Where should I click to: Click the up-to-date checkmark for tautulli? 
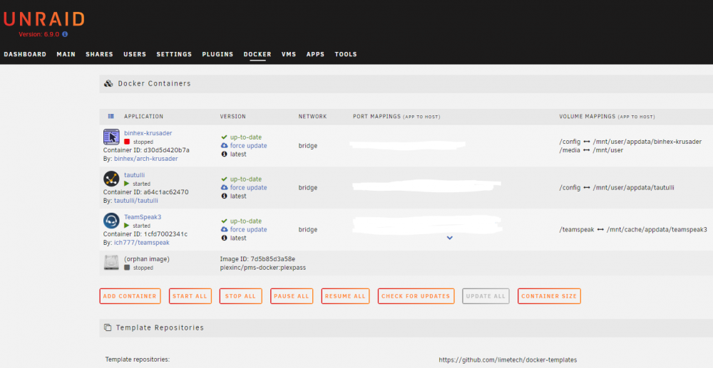tap(224, 179)
